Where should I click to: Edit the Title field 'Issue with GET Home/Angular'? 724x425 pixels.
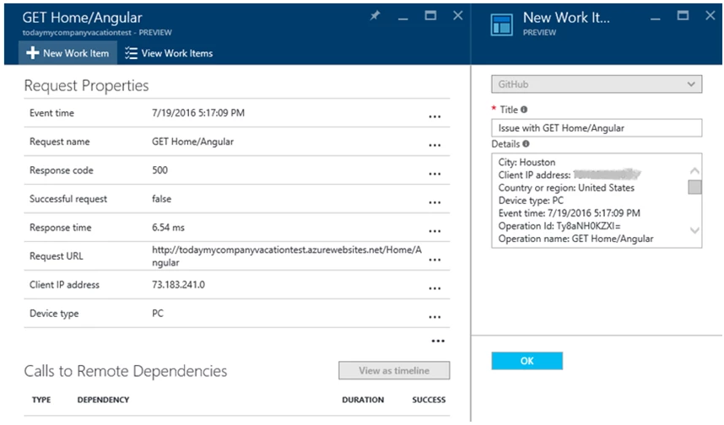(x=597, y=128)
